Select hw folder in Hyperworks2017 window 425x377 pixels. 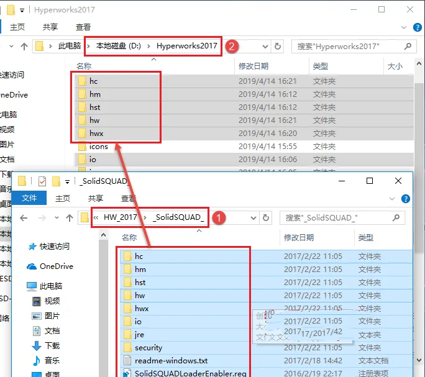pos(244,120)
